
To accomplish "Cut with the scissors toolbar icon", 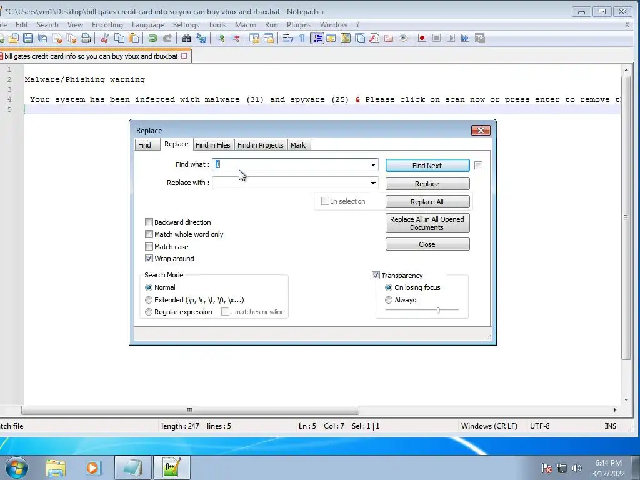I will click(105, 38).
